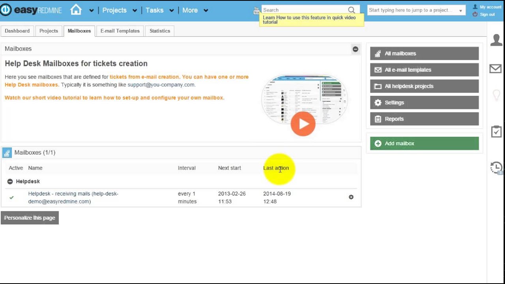Click the Mailboxes (1/1) list icon
This screenshot has height=284, width=505.
7,153
